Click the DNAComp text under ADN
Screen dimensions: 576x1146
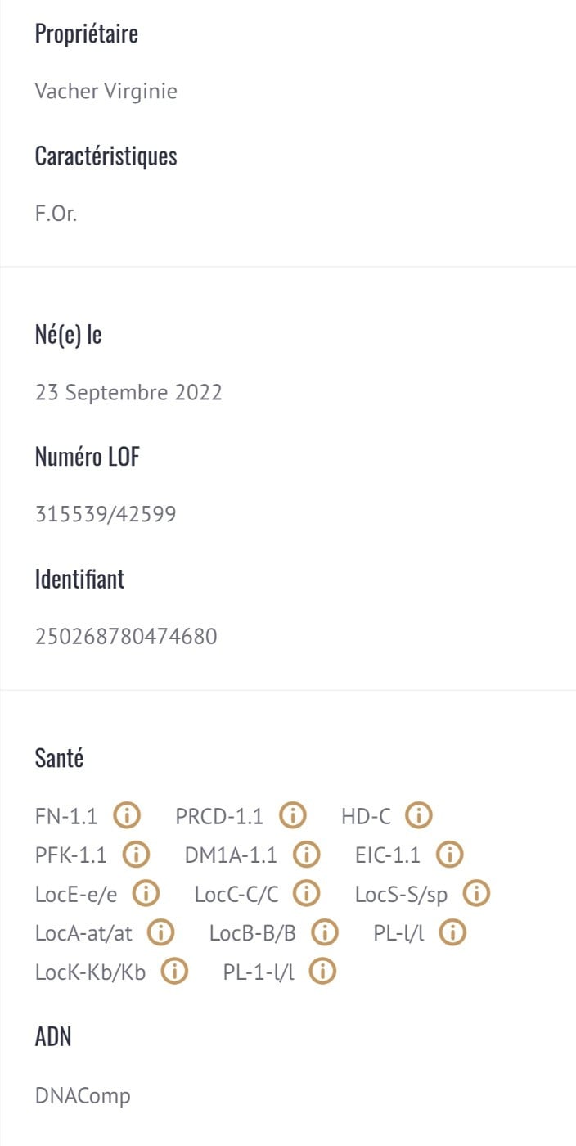click(x=83, y=1096)
